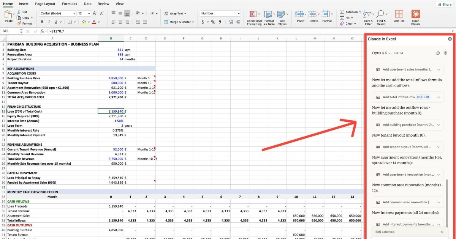Toggle Bold formatting

click(42, 22)
